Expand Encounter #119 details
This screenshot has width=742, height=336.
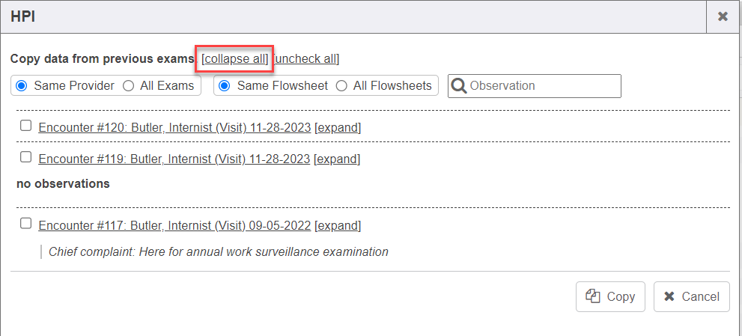point(337,159)
